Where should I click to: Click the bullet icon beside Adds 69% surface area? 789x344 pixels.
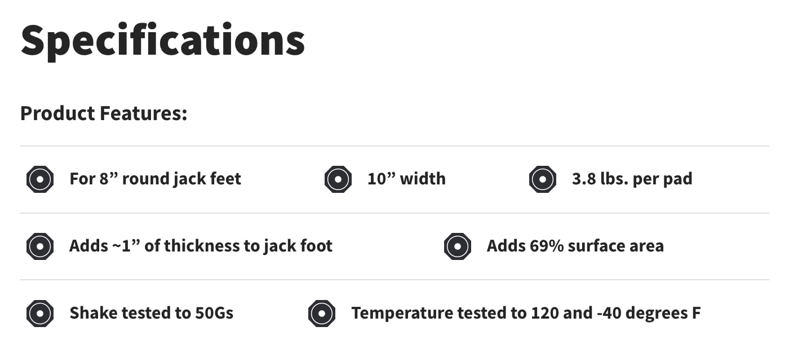458,246
